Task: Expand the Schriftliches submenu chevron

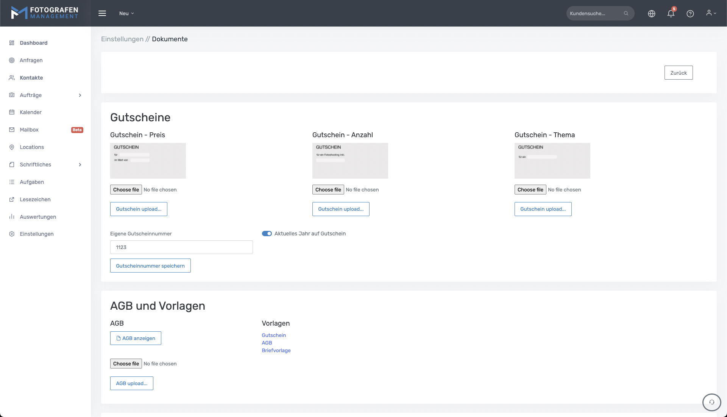Action: [80, 165]
